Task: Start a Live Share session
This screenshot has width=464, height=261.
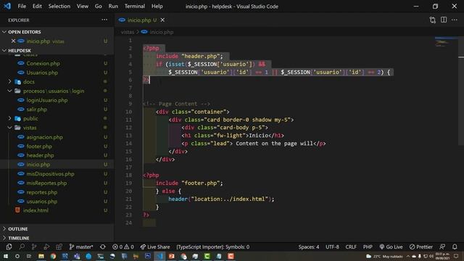Action: pyautogui.click(x=155, y=246)
